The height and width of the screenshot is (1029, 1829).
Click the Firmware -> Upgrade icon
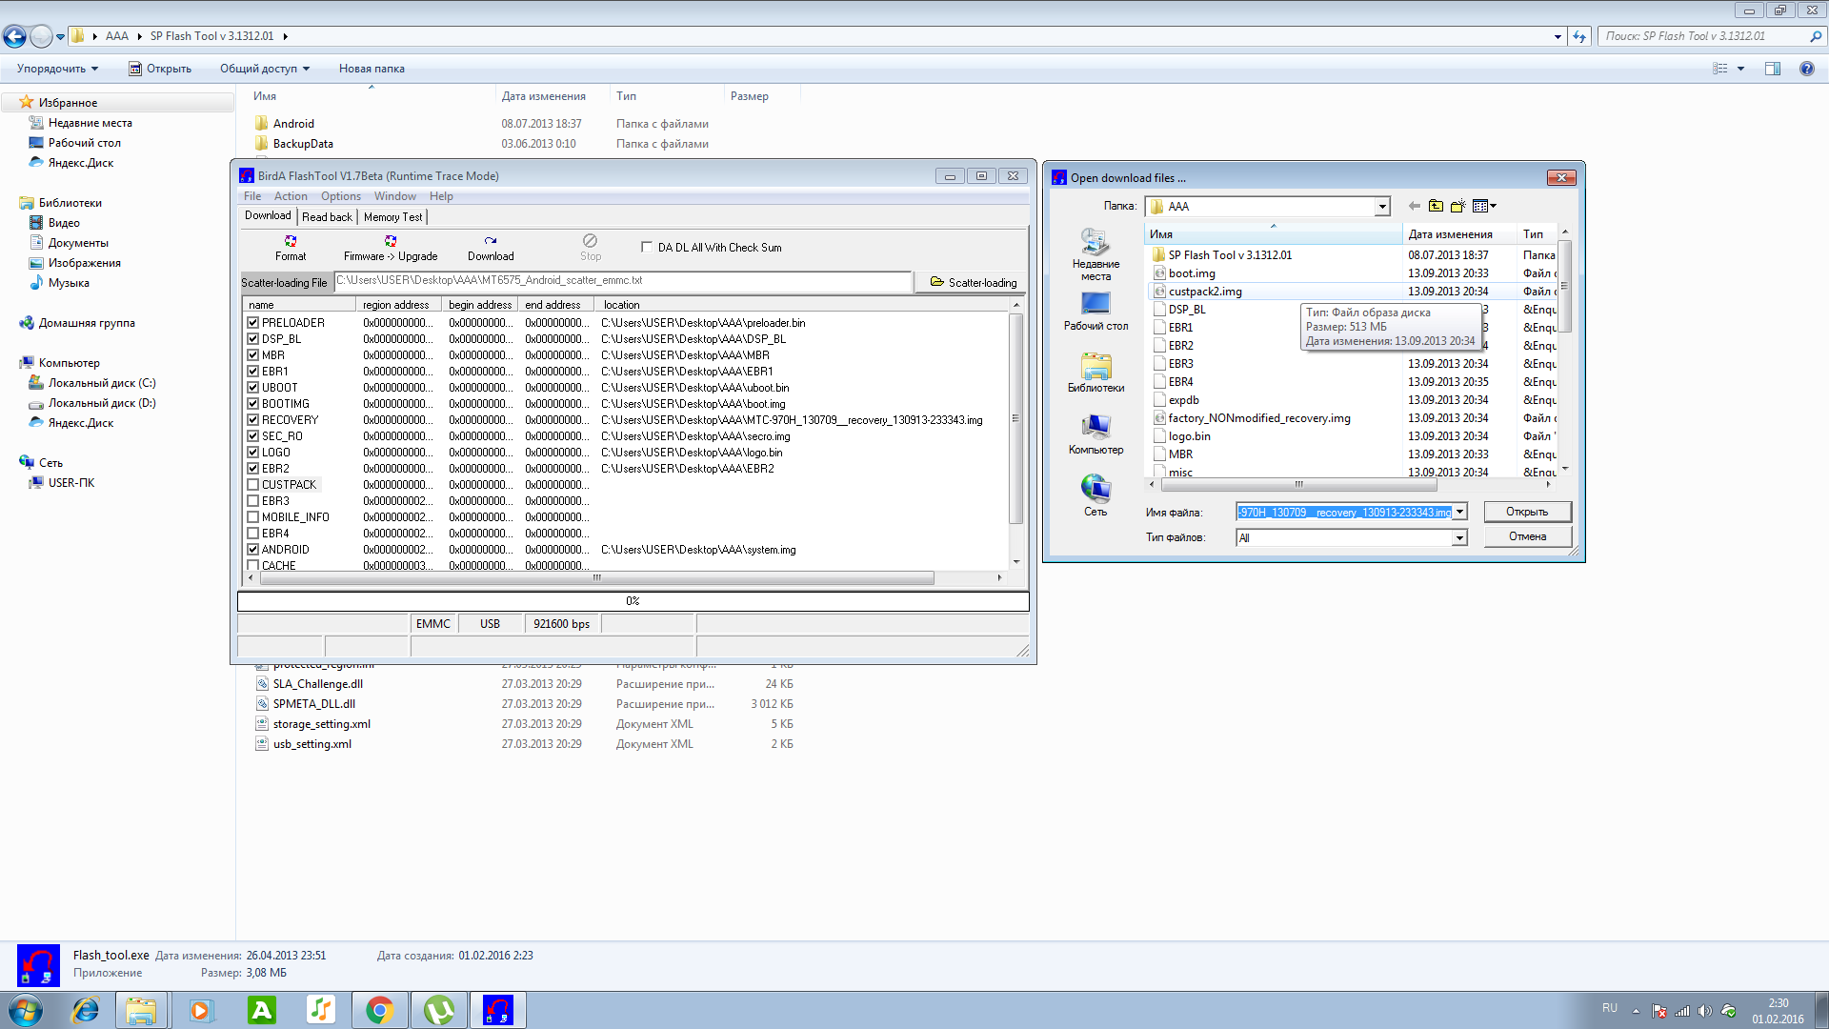click(391, 241)
